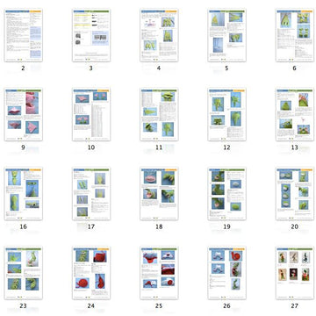Select page 26 thumbnail
Image resolution: width=316 pixels, height=316 pixels.
click(x=226, y=273)
